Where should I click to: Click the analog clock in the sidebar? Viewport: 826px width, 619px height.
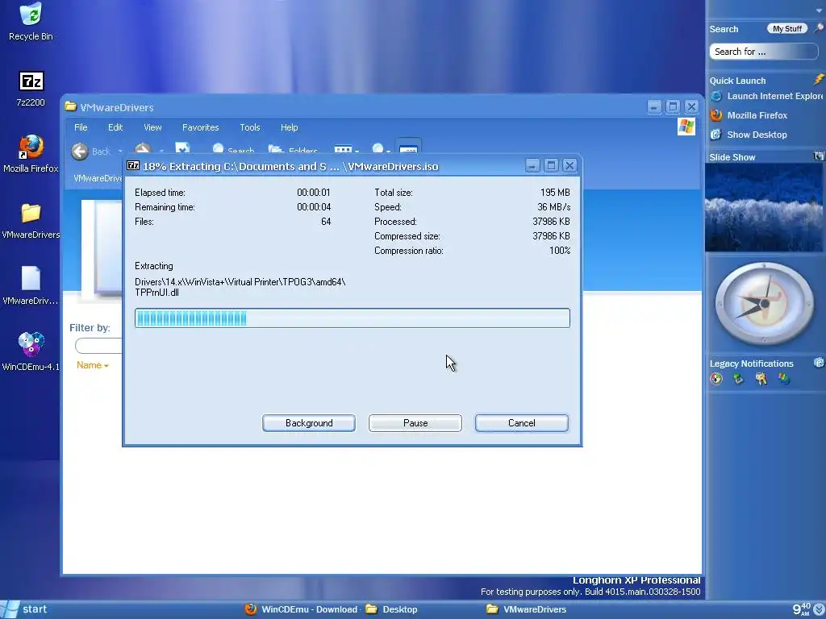(x=765, y=304)
